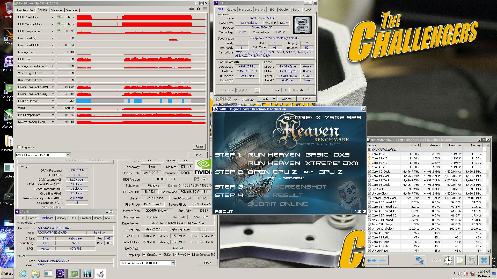Show hidden tray icons arrow
The image size is (497, 279).
pyautogui.click(x=454, y=273)
